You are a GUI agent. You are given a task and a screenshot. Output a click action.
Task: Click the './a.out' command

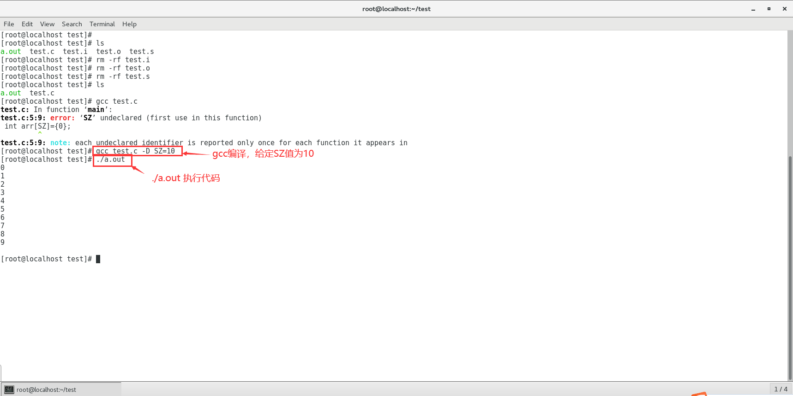[x=110, y=160]
